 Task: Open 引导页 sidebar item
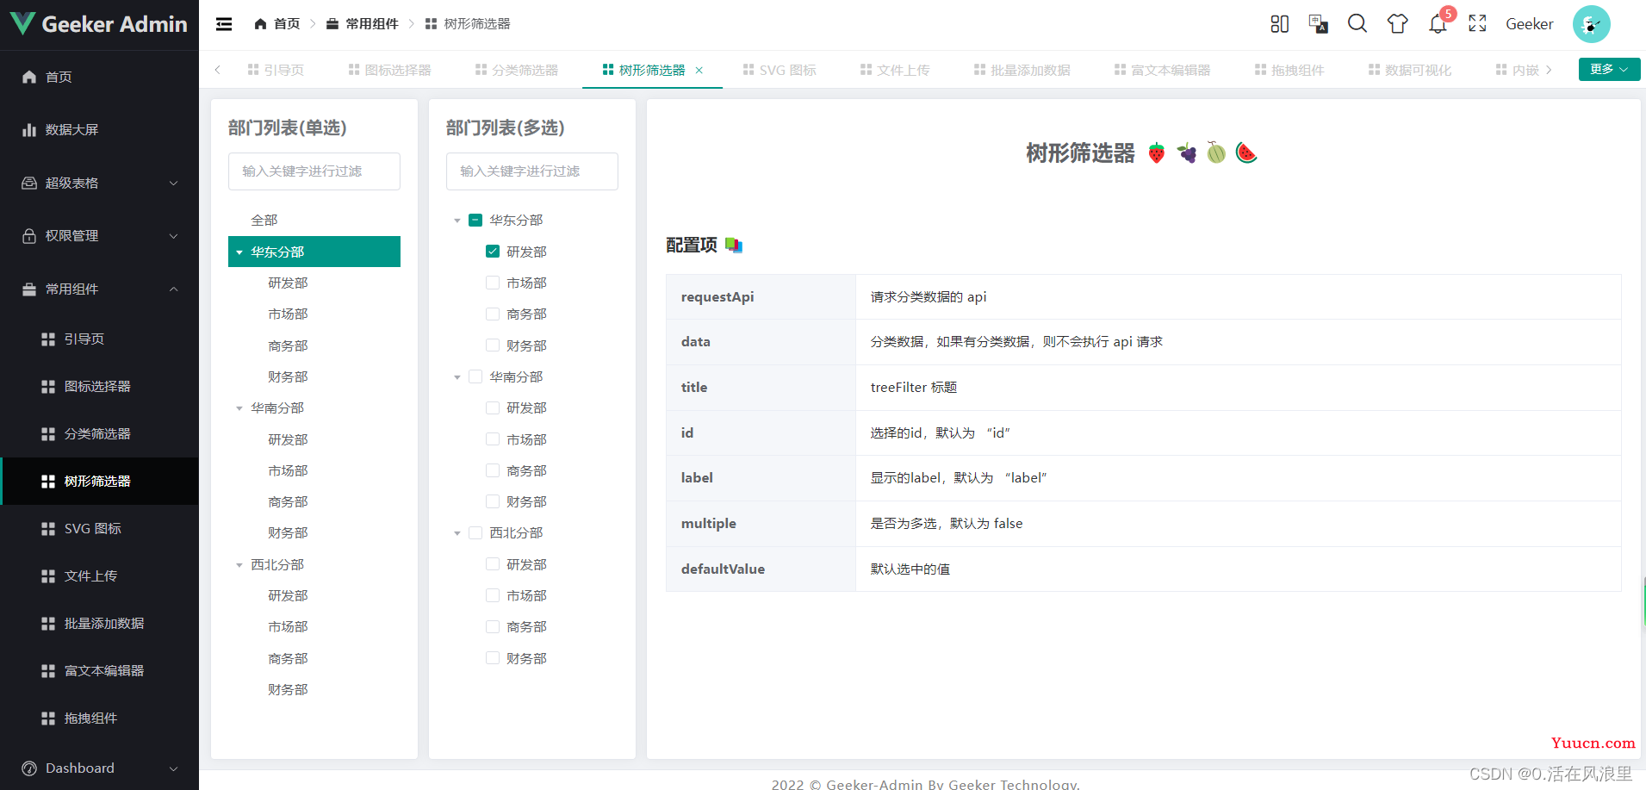[99, 339]
